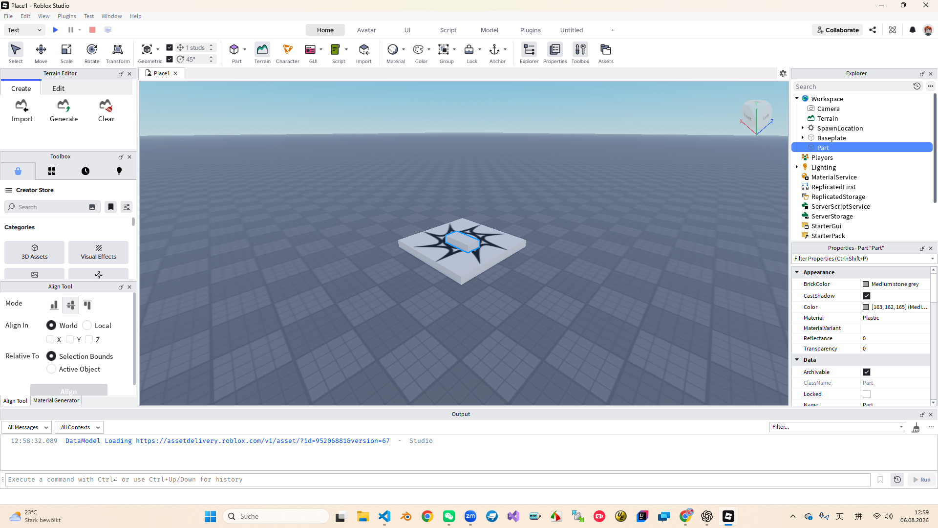The height and width of the screenshot is (528, 938).
Task: Stop the running test
Action: 92,30
